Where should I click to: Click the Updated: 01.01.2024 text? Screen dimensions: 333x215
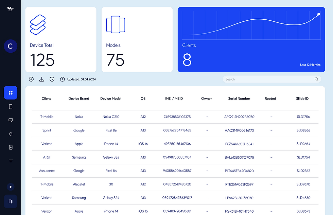pos(82,79)
